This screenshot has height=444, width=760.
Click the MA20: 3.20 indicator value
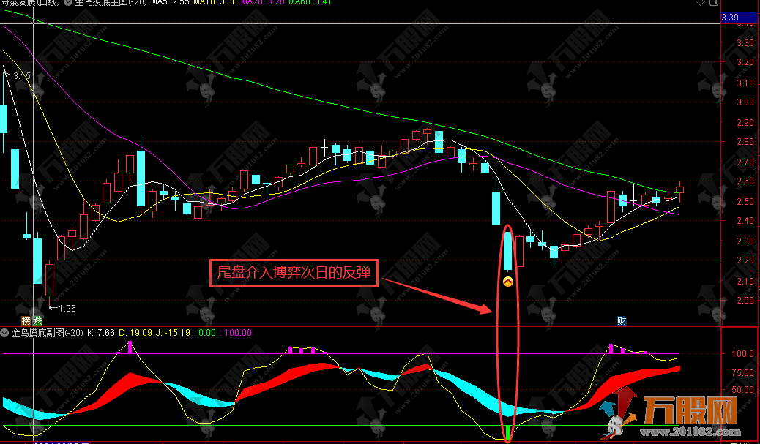(x=263, y=2)
